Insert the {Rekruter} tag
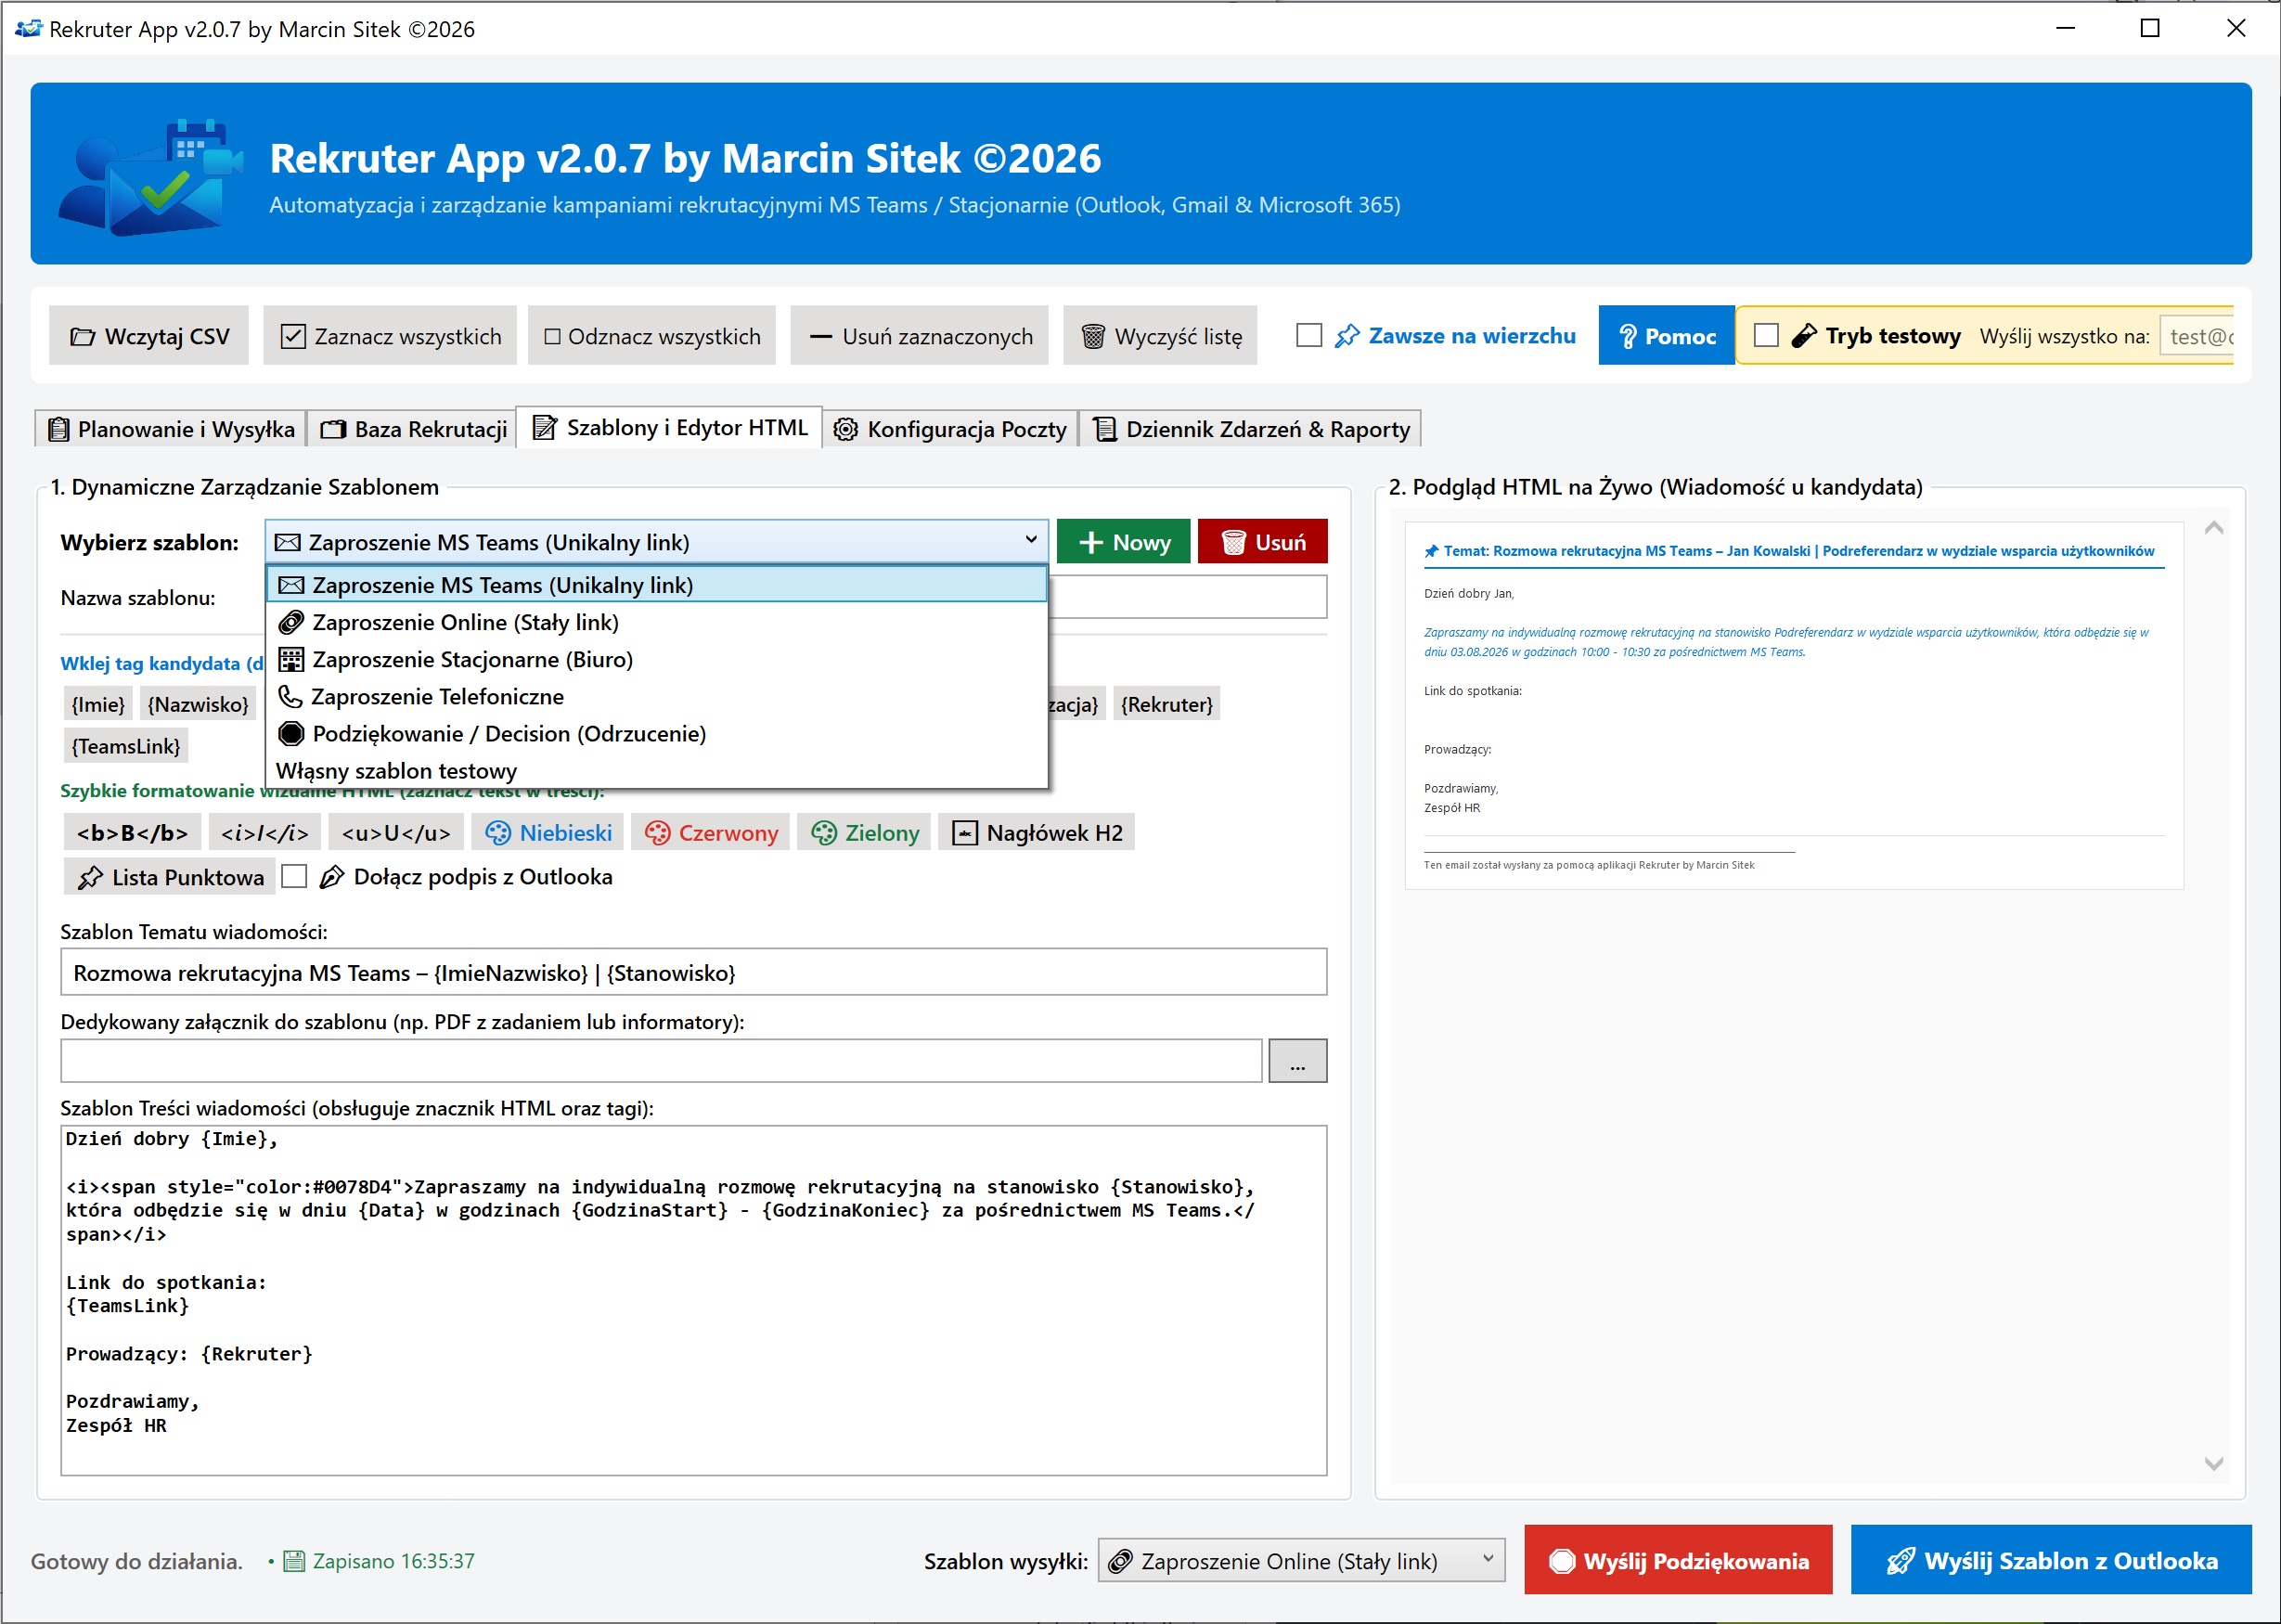2281x1624 pixels. [x=1166, y=704]
